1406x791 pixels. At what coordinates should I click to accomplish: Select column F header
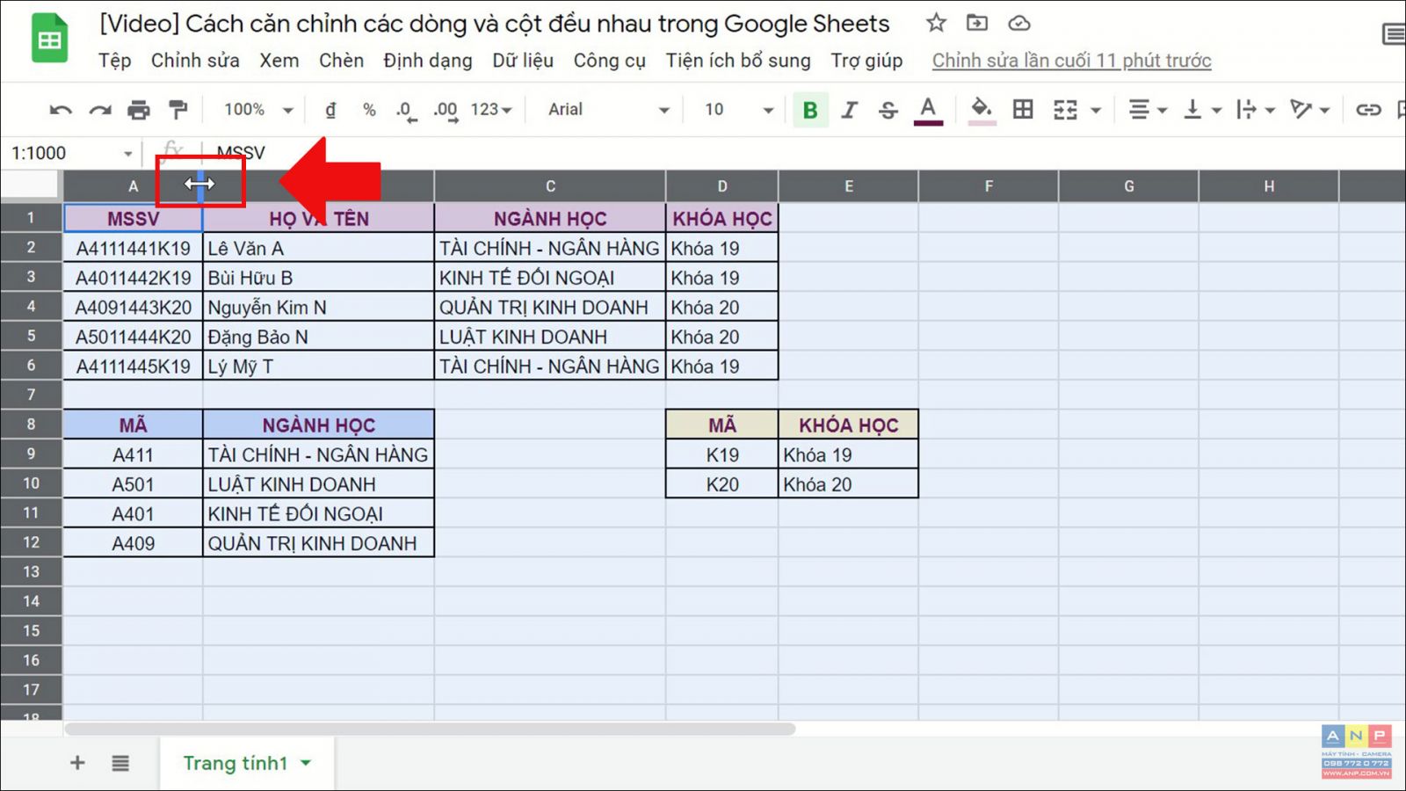coord(989,186)
